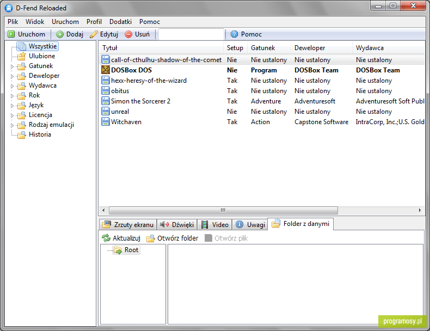Sort the list by Tytuł column header
The image size is (430, 331).
[x=161, y=48]
